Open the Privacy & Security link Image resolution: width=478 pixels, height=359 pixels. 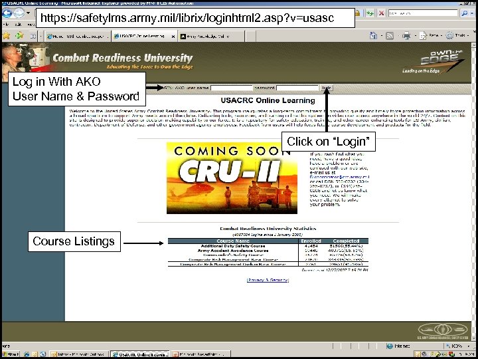click(x=268, y=280)
